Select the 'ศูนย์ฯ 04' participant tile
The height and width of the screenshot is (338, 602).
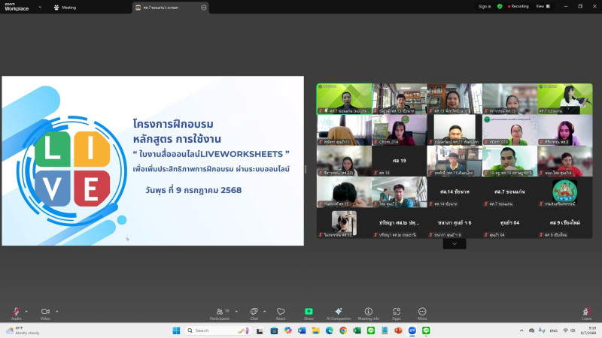pos(510,223)
